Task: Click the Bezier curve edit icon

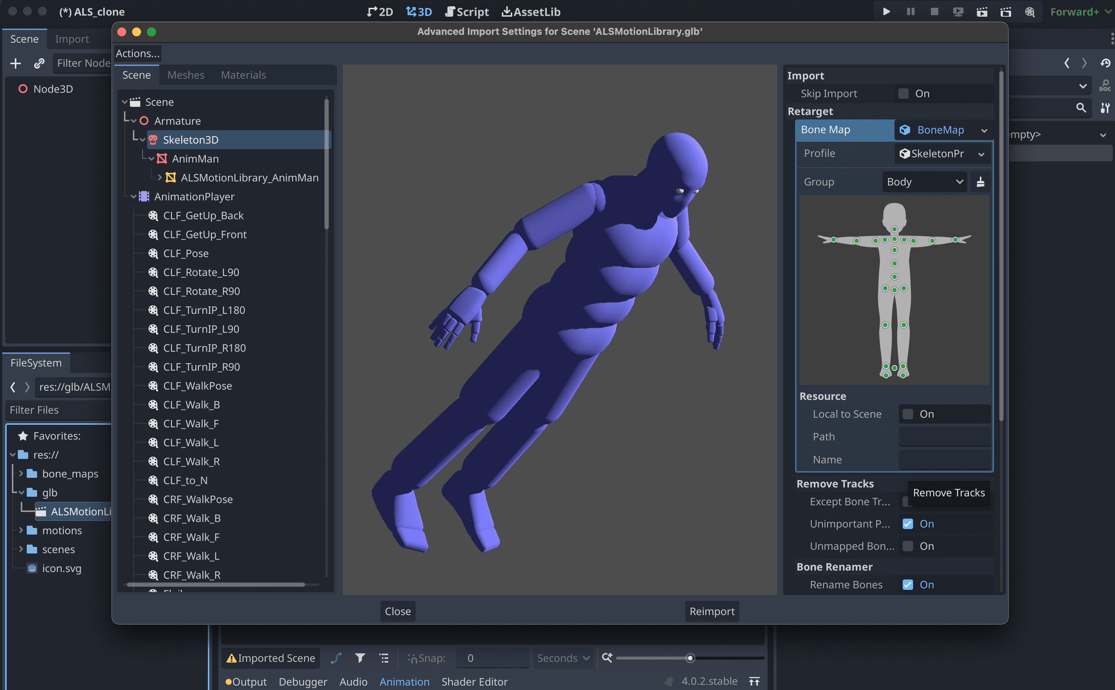Action: [x=336, y=658]
